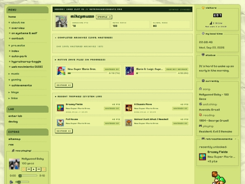Screen dimensions: 245x184
Task: Click the online users bar chart icon
Action: [x=211, y=23]
